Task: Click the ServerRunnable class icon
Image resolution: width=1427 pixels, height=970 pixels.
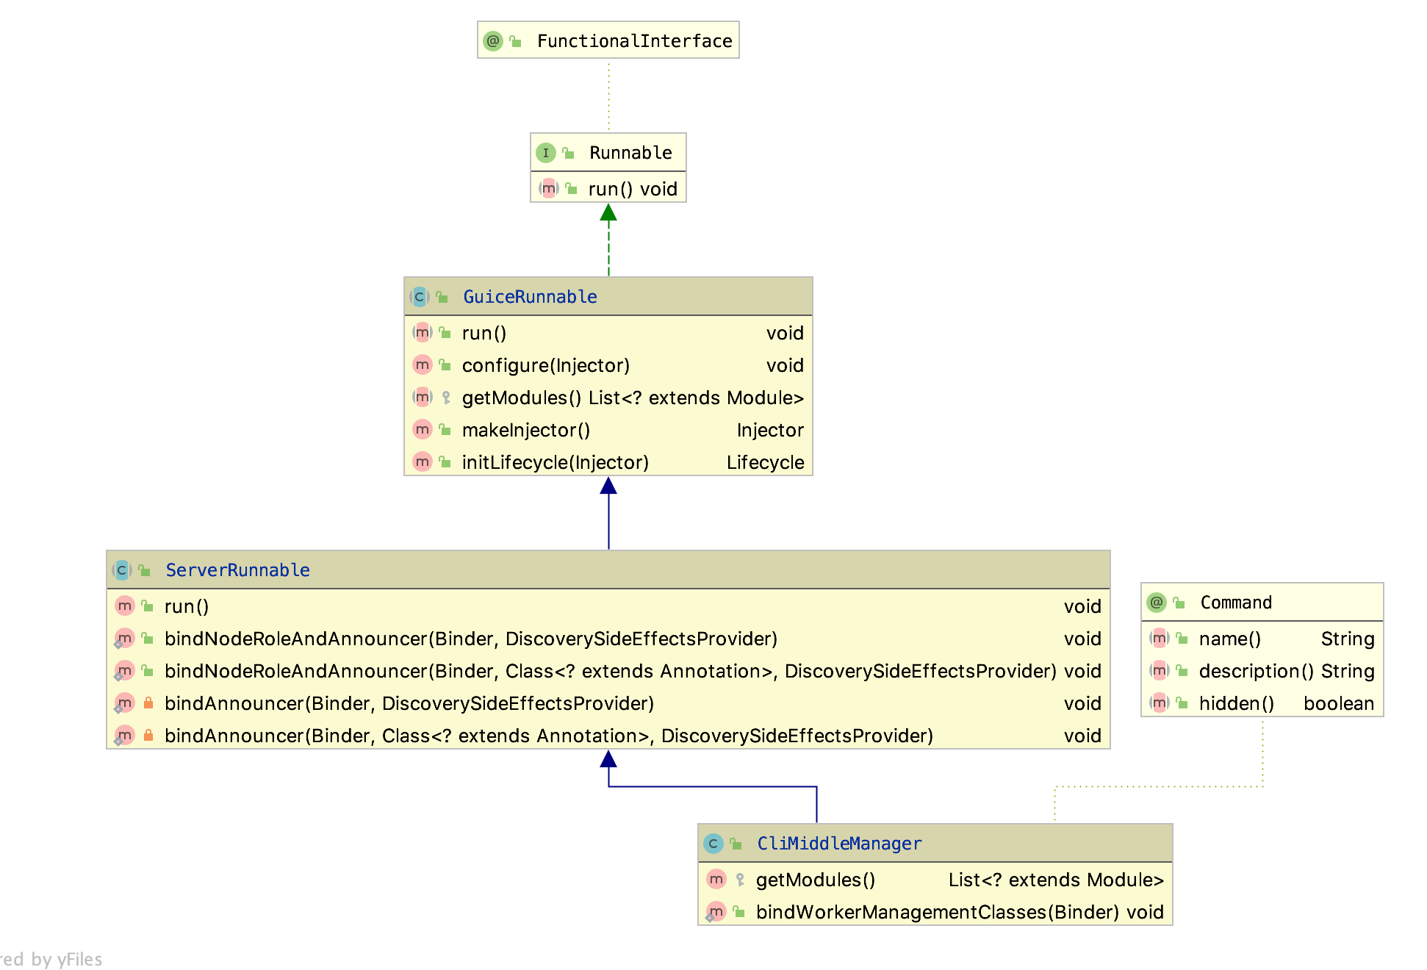Action: (122, 570)
